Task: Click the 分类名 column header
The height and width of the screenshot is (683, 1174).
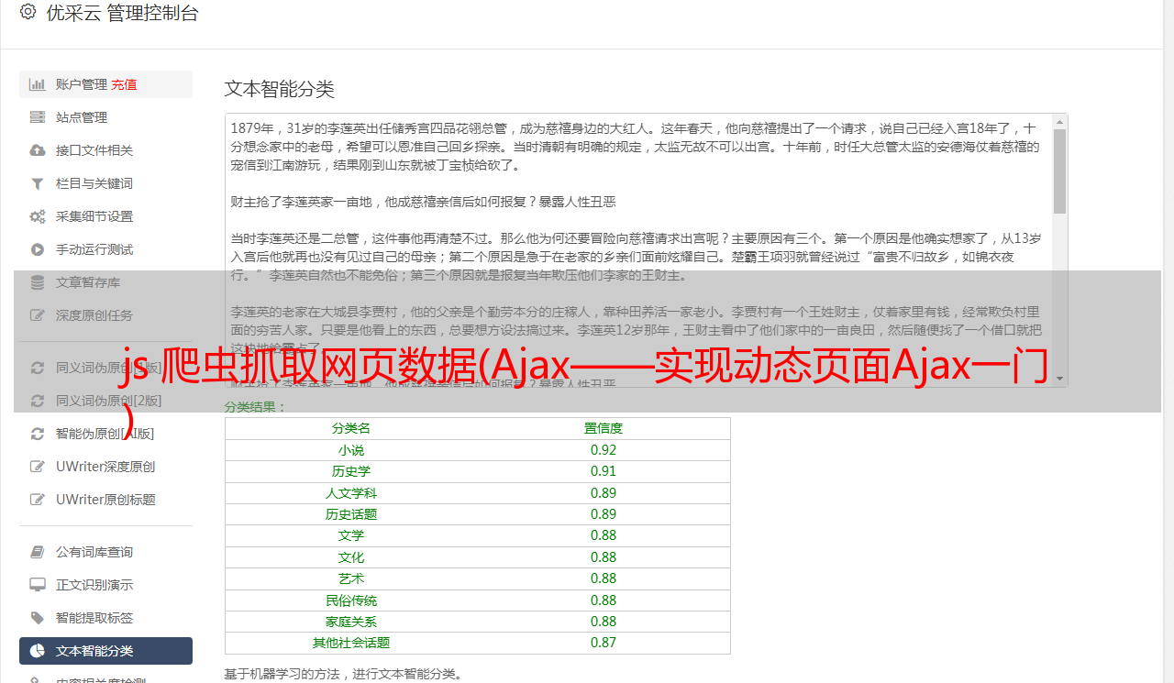Action: (x=351, y=428)
